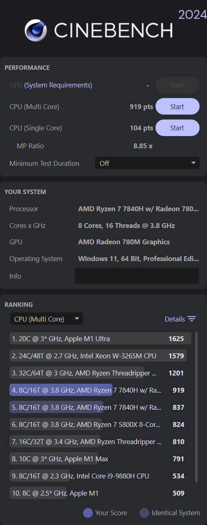Select the Intel Core i9-9880H ranking row
This screenshot has height=525, width=207.
[100, 476]
